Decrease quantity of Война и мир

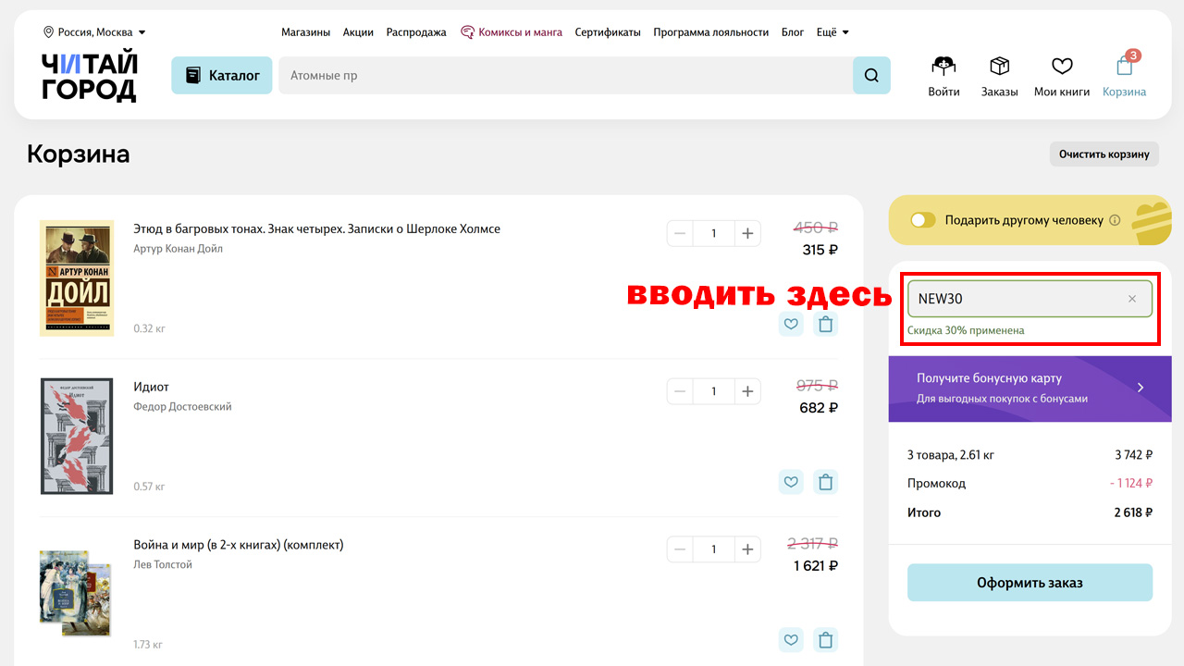pyautogui.click(x=680, y=549)
